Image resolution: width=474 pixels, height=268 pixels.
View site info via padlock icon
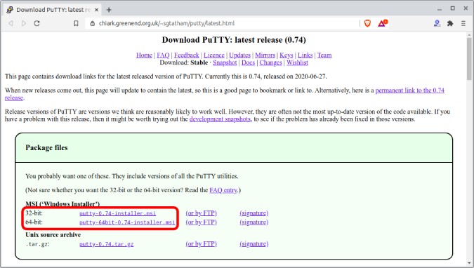[x=93, y=23]
